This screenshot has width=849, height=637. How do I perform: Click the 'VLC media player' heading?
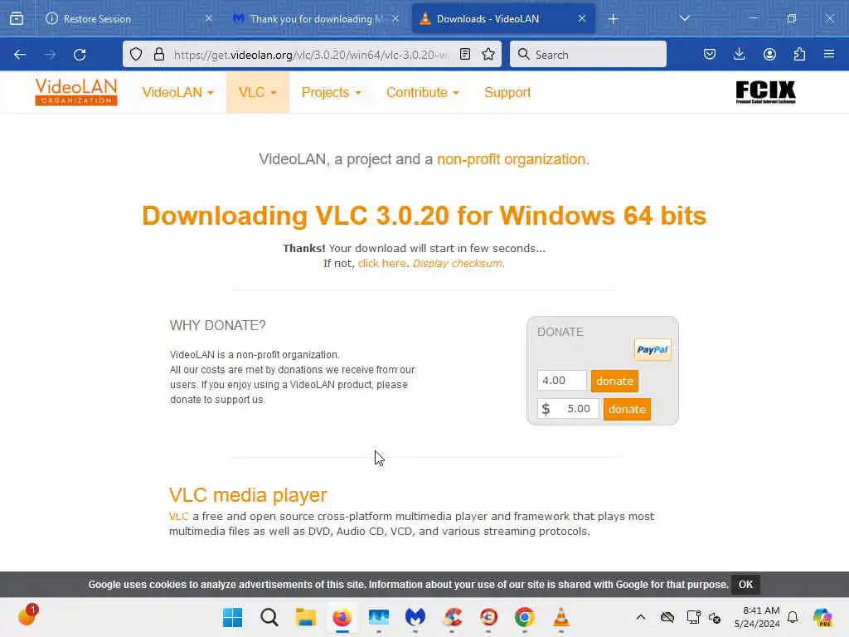[248, 495]
